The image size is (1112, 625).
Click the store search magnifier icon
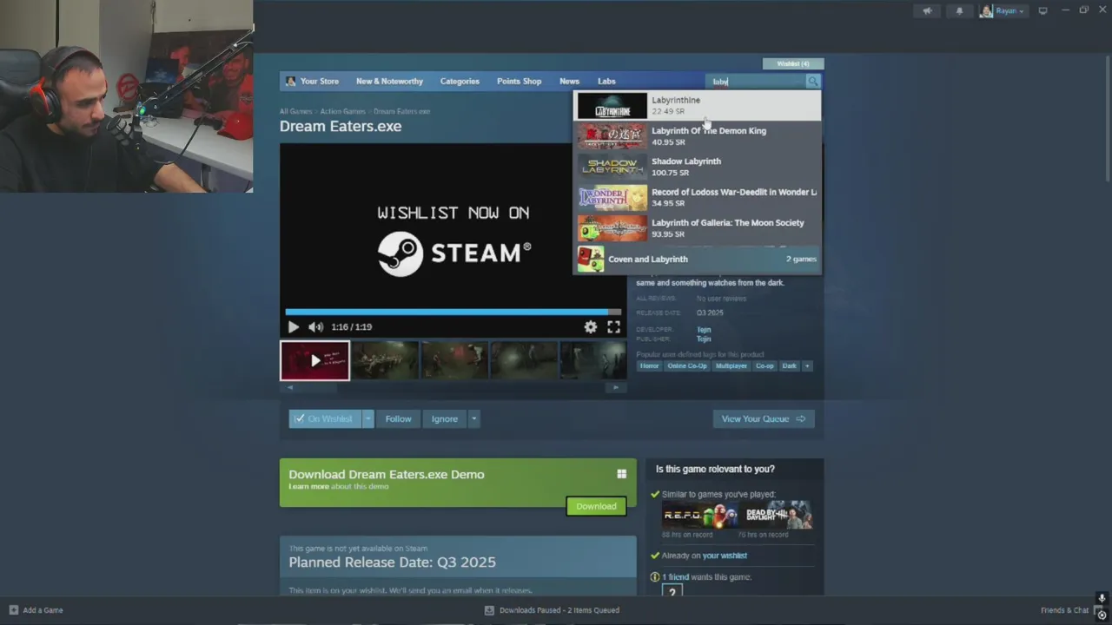813,82
